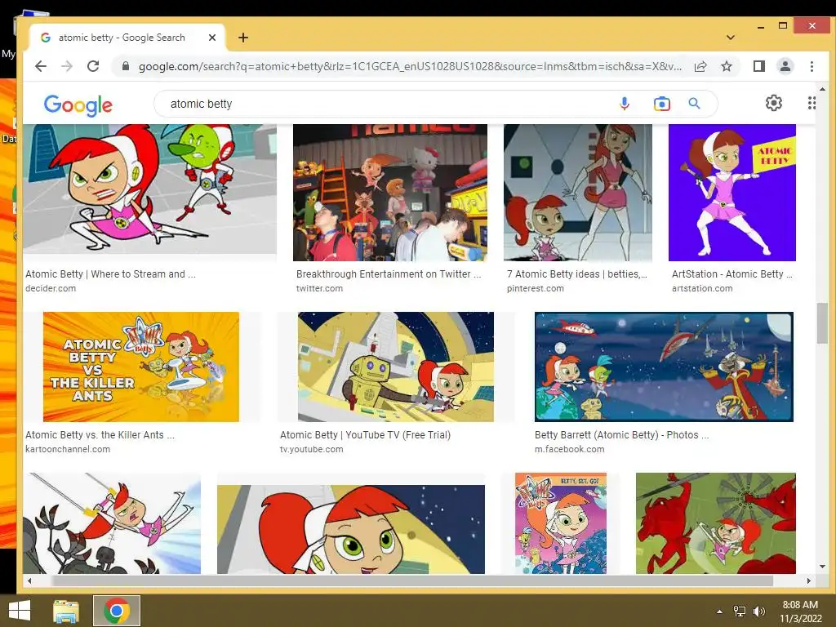Click the forward navigation arrow
This screenshot has width=836, height=627.
(x=67, y=66)
